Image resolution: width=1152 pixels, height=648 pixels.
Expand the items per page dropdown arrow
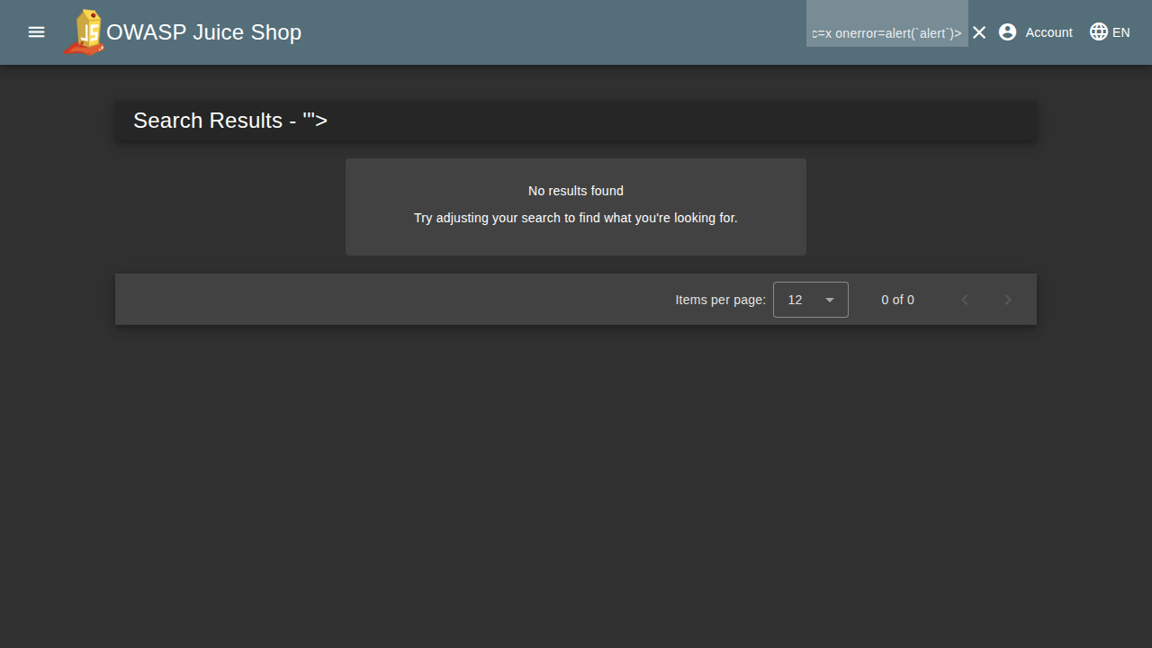click(830, 300)
